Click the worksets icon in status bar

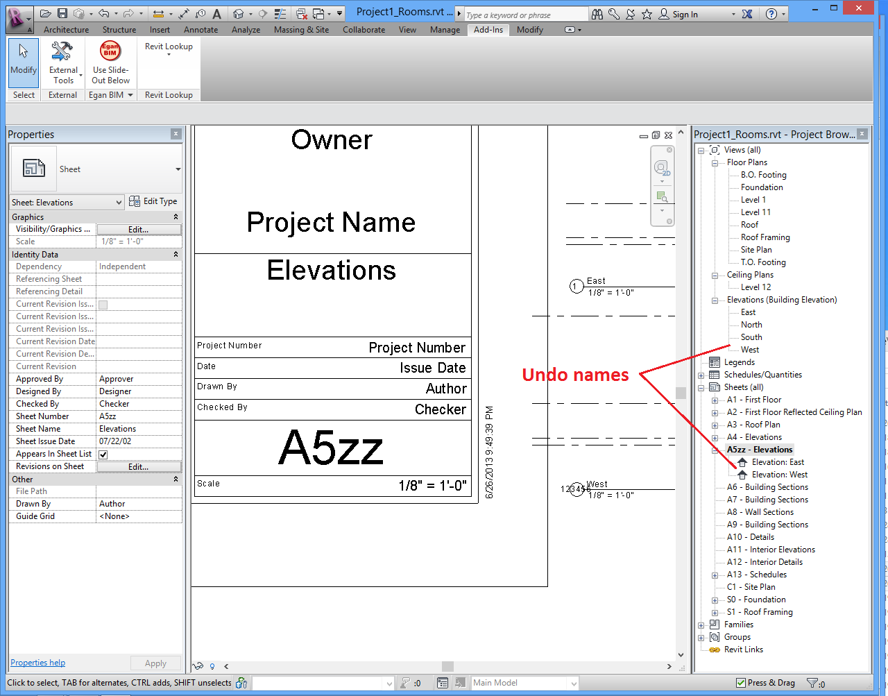(241, 683)
